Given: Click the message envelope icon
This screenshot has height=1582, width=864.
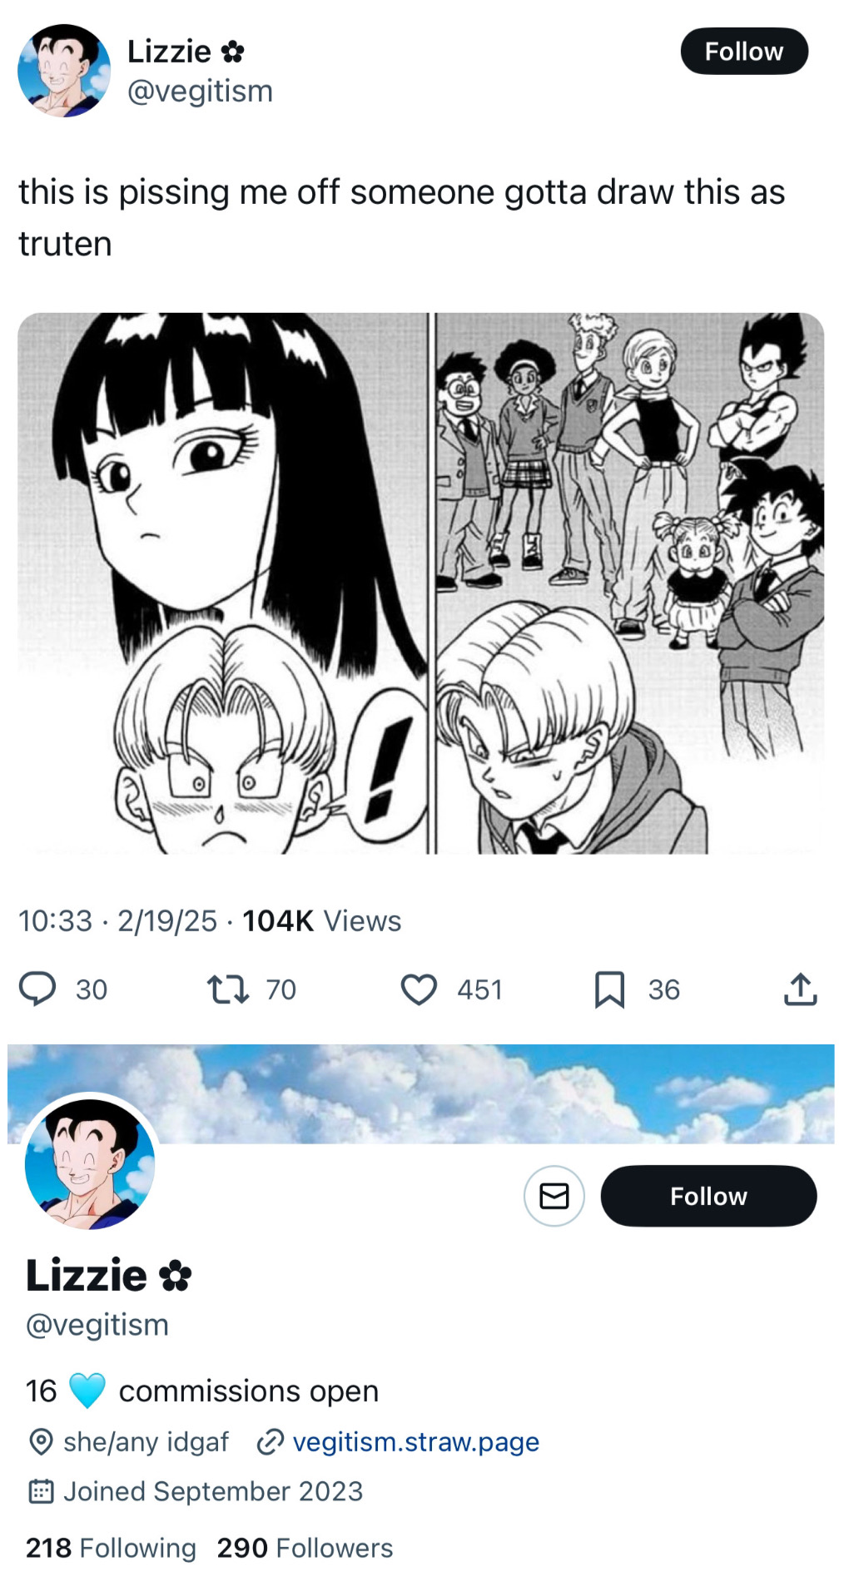Looking at the screenshot, I should point(554,1196).
